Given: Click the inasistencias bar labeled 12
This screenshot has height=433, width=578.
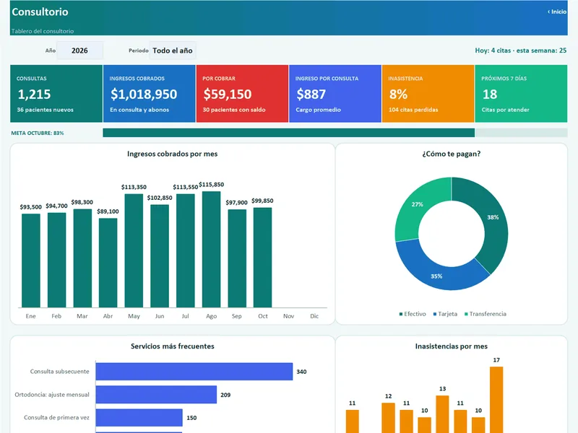Looking at the screenshot, I should pos(388,418).
